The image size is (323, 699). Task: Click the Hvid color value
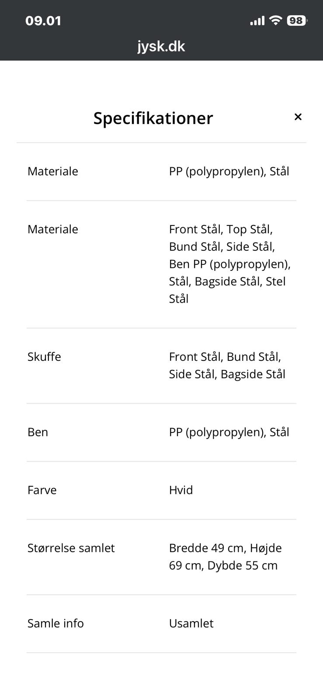tap(181, 490)
